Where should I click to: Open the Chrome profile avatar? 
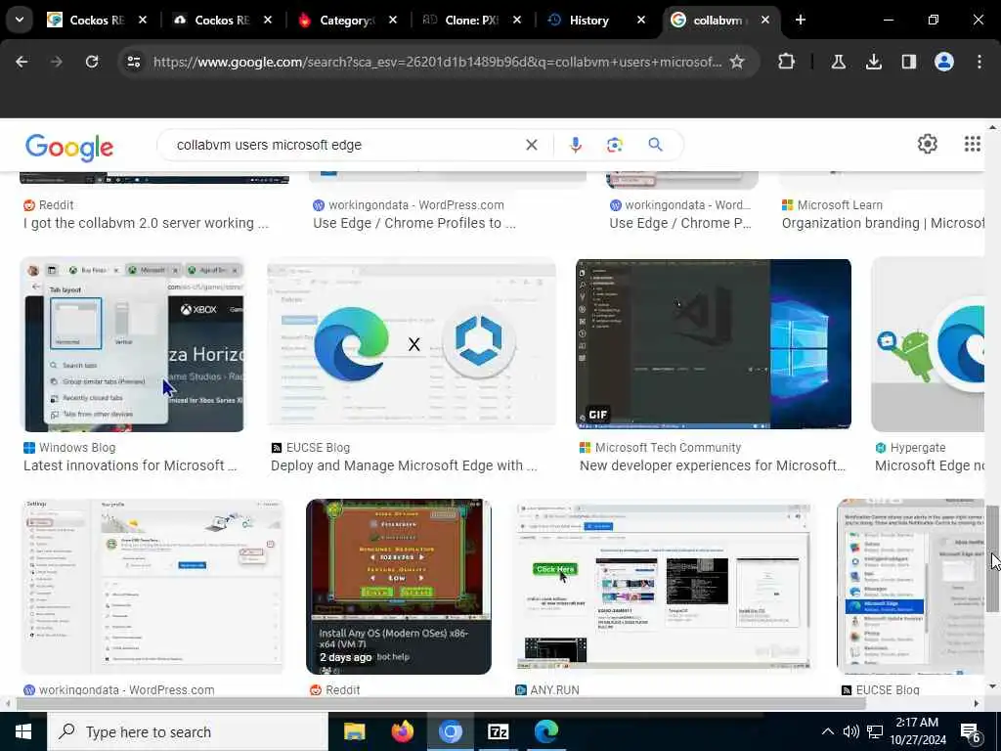(943, 62)
